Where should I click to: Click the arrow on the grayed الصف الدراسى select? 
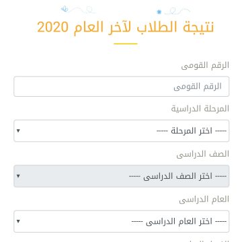pyautogui.click(x=18, y=176)
